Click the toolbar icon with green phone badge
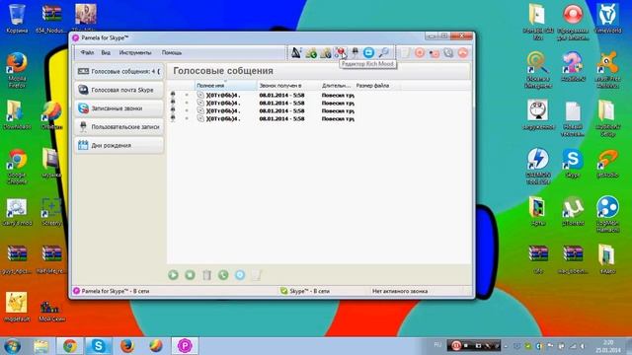 (311, 52)
